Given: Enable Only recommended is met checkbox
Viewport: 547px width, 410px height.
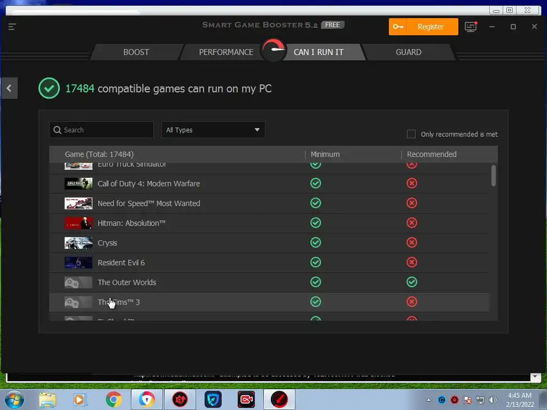Looking at the screenshot, I should coord(411,134).
